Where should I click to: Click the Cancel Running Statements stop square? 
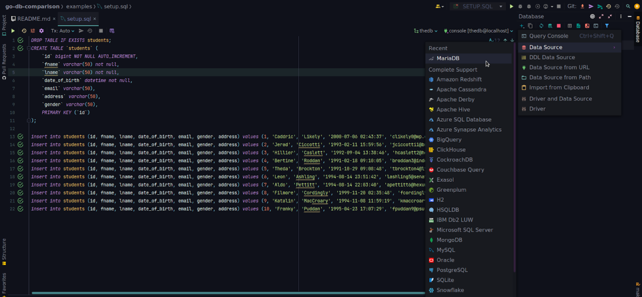[100, 31]
